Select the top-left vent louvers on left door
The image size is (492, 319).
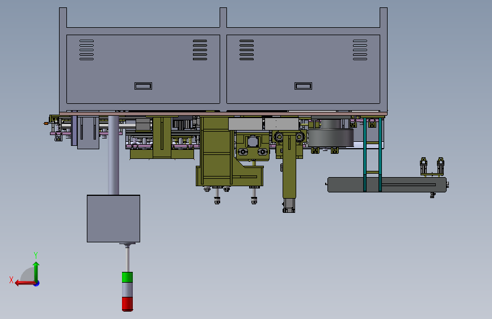[x=87, y=49]
